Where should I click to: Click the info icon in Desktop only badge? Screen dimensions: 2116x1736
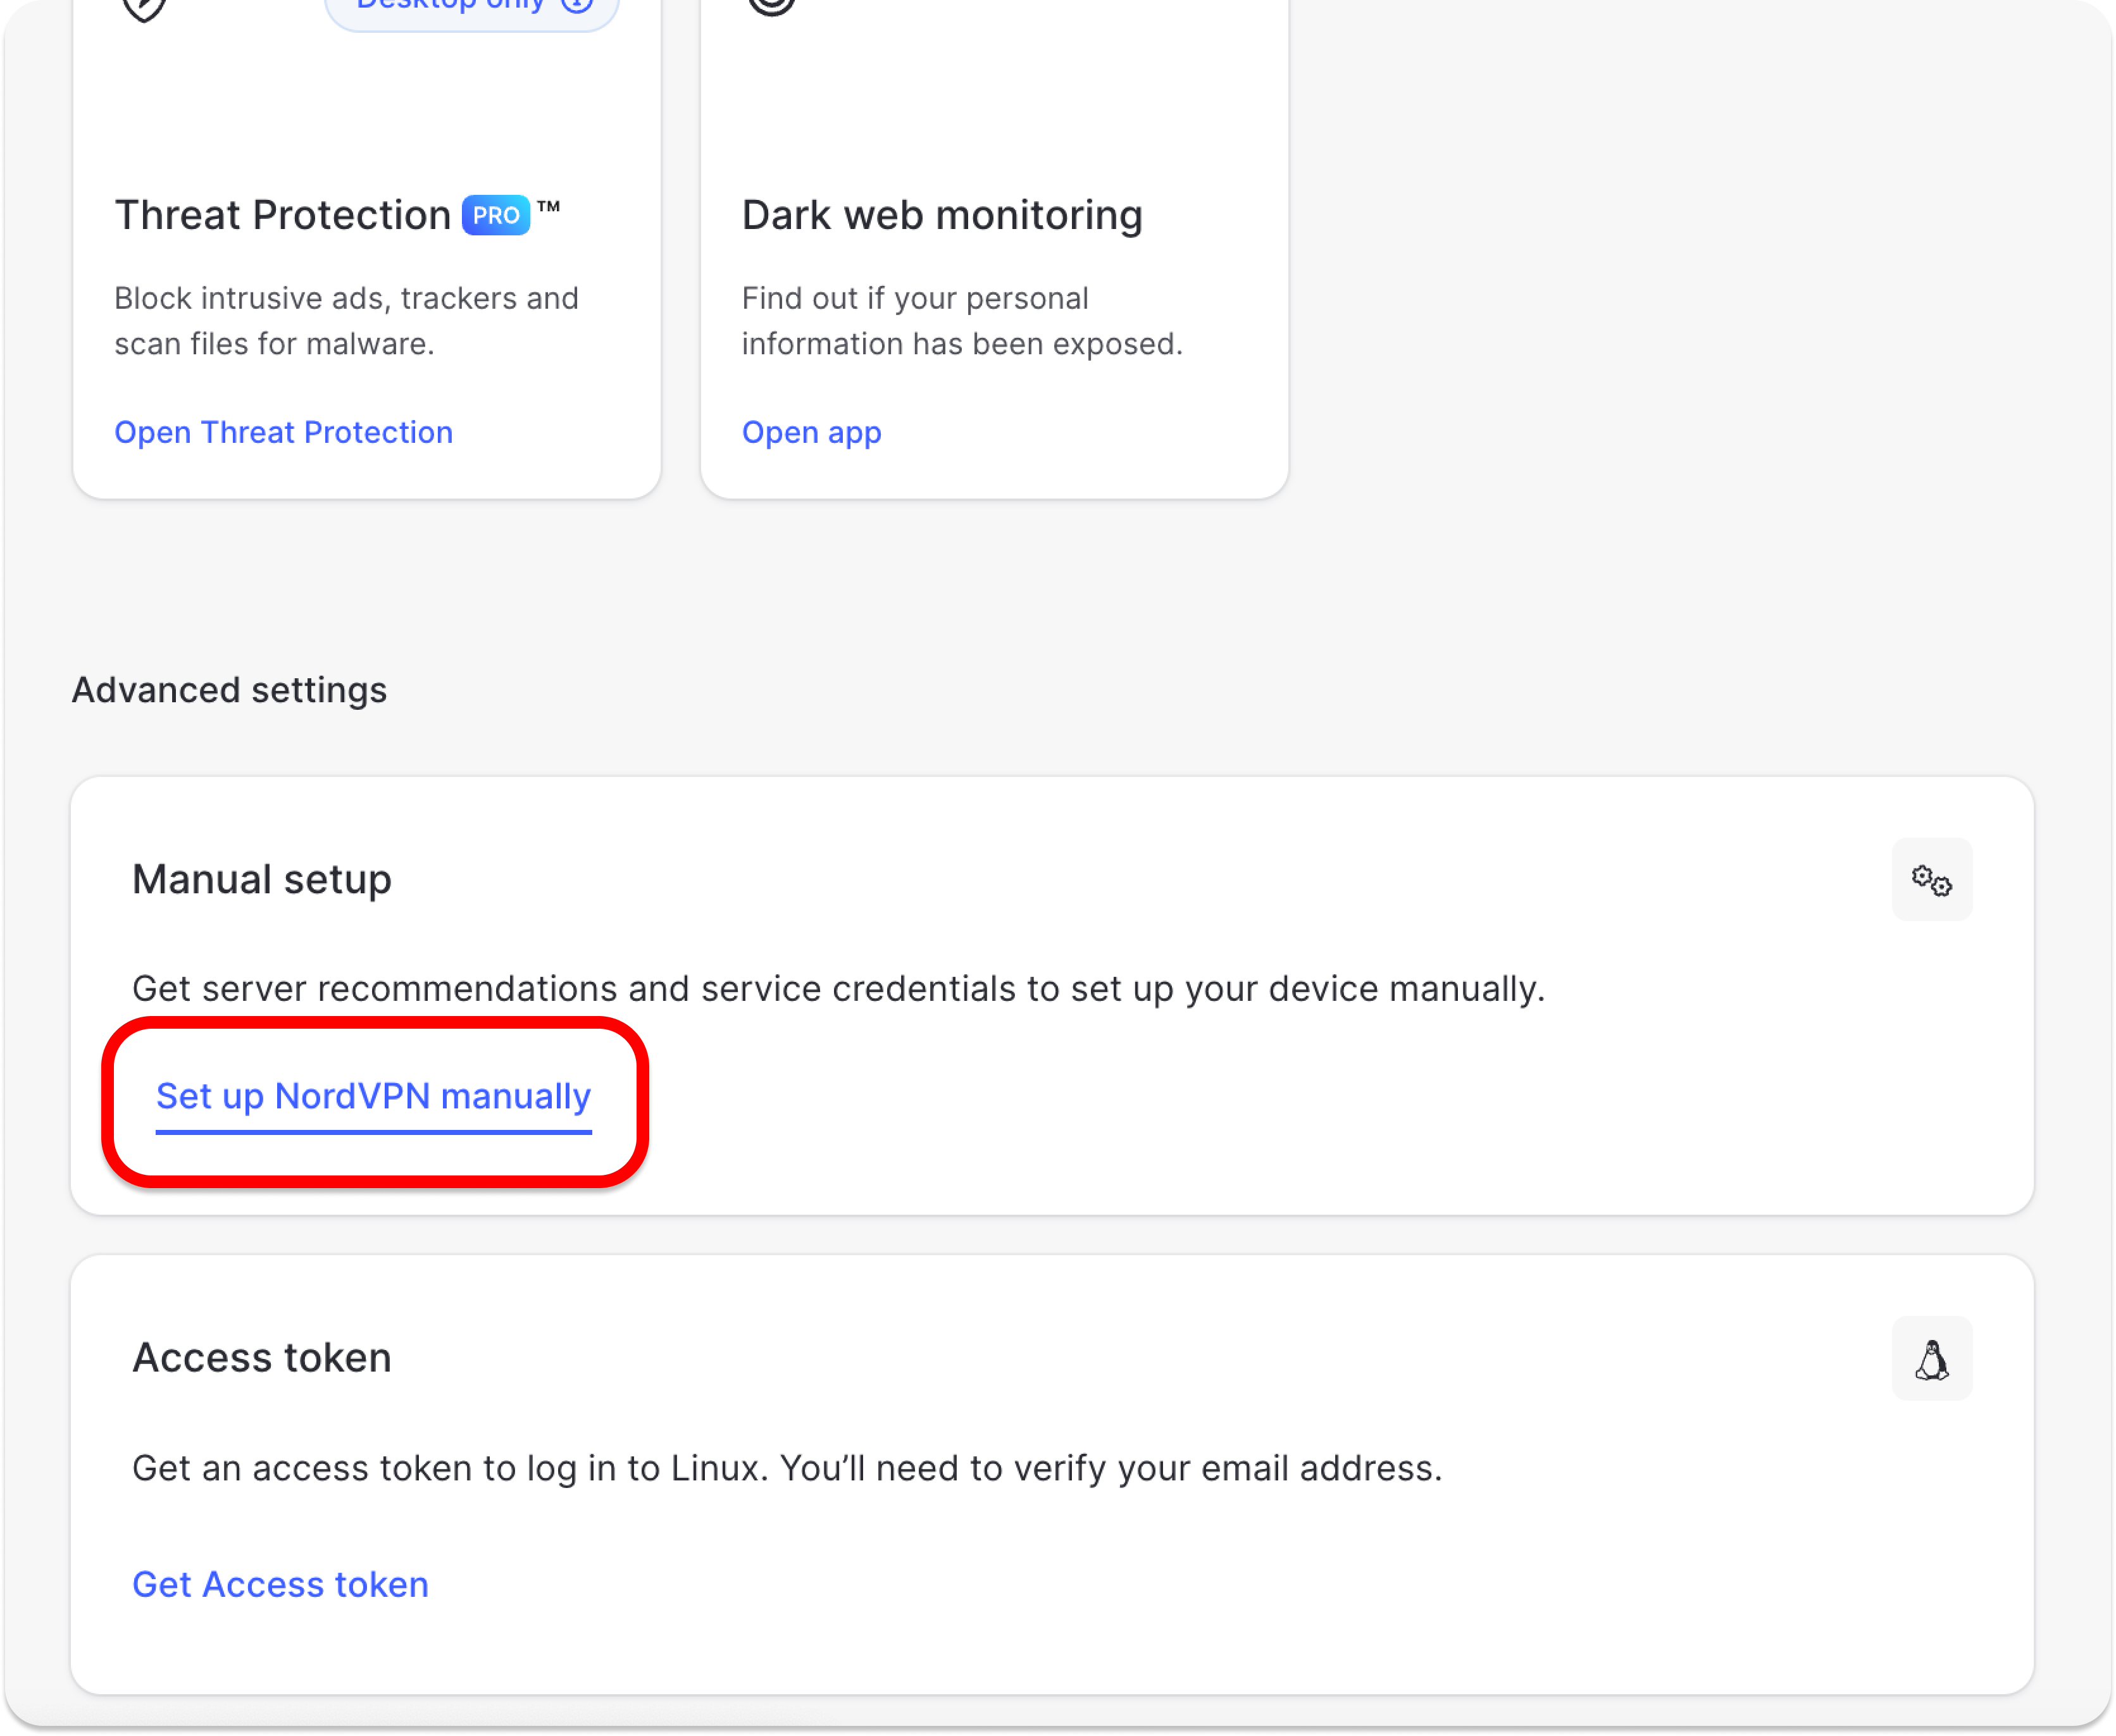coord(578,5)
